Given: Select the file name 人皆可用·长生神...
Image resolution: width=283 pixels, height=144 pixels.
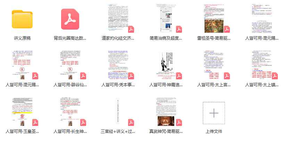Looking at the screenshot, I should (70, 131).
